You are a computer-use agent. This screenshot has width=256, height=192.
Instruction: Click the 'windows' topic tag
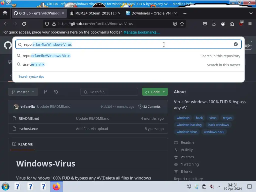[x=183, y=118]
